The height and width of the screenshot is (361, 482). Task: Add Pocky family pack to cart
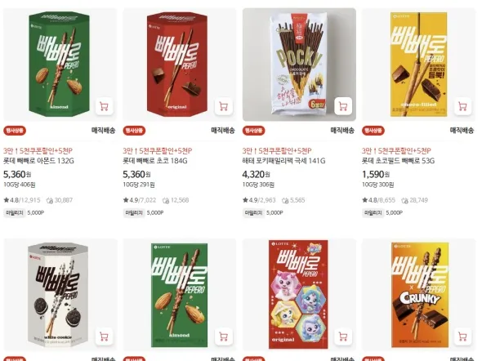click(343, 106)
